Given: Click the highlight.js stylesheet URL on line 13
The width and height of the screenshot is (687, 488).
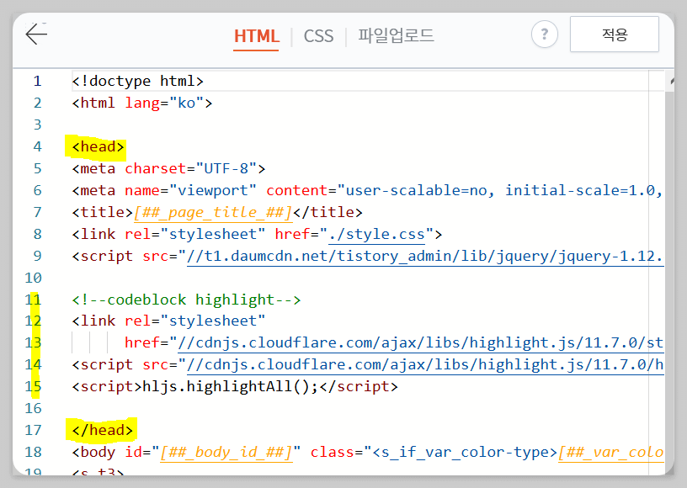Looking at the screenshot, I should point(421,343).
